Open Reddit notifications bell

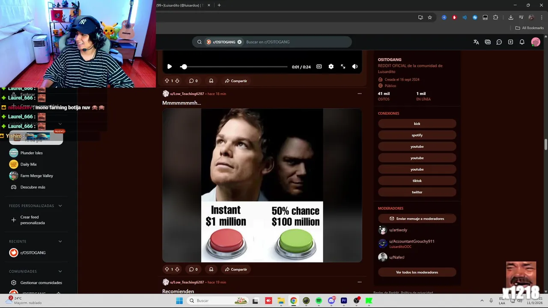point(522,42)
